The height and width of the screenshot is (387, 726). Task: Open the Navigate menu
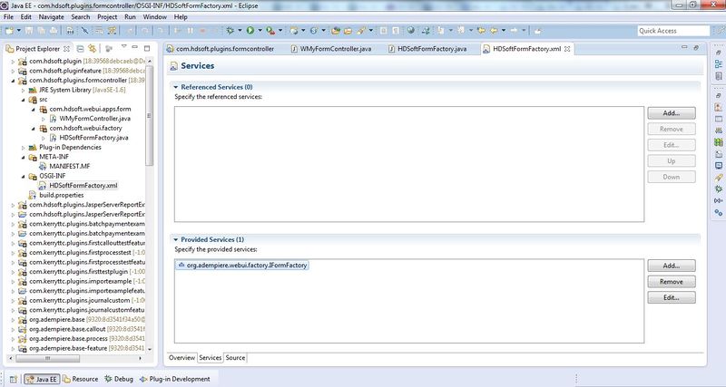click(x=52, y=17)
